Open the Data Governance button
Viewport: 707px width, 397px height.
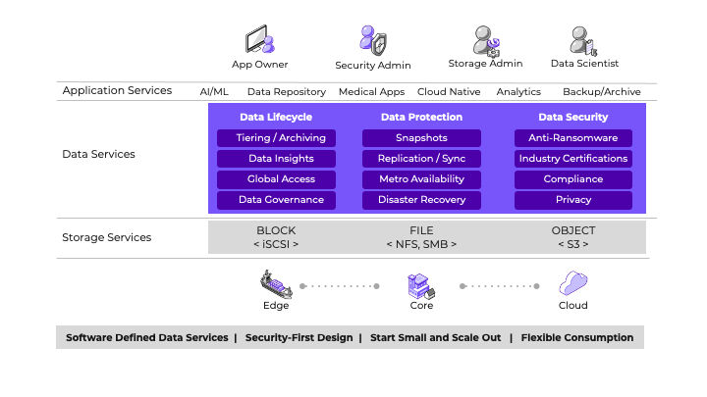[276, 200]
